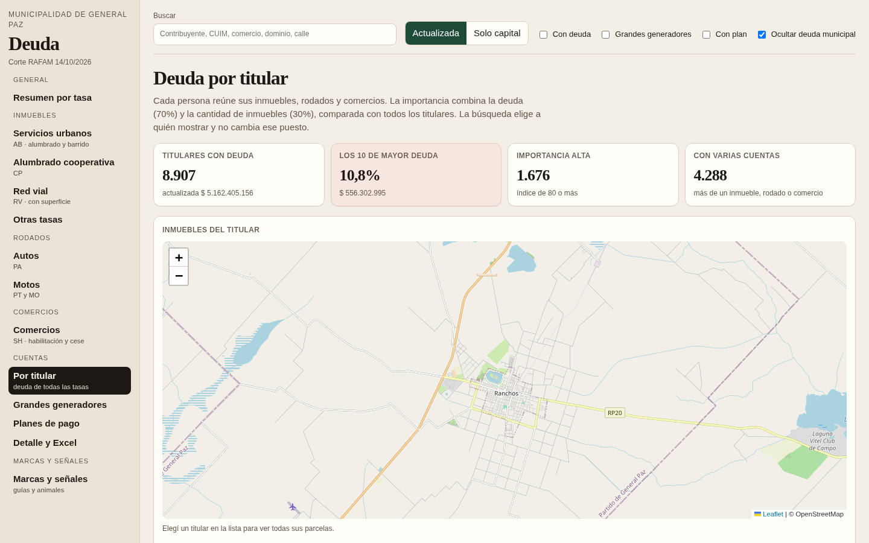Select Red vial in sidebar
This screenshot has height=543, width=869.
pyautogui.click(x=69, y=195)
